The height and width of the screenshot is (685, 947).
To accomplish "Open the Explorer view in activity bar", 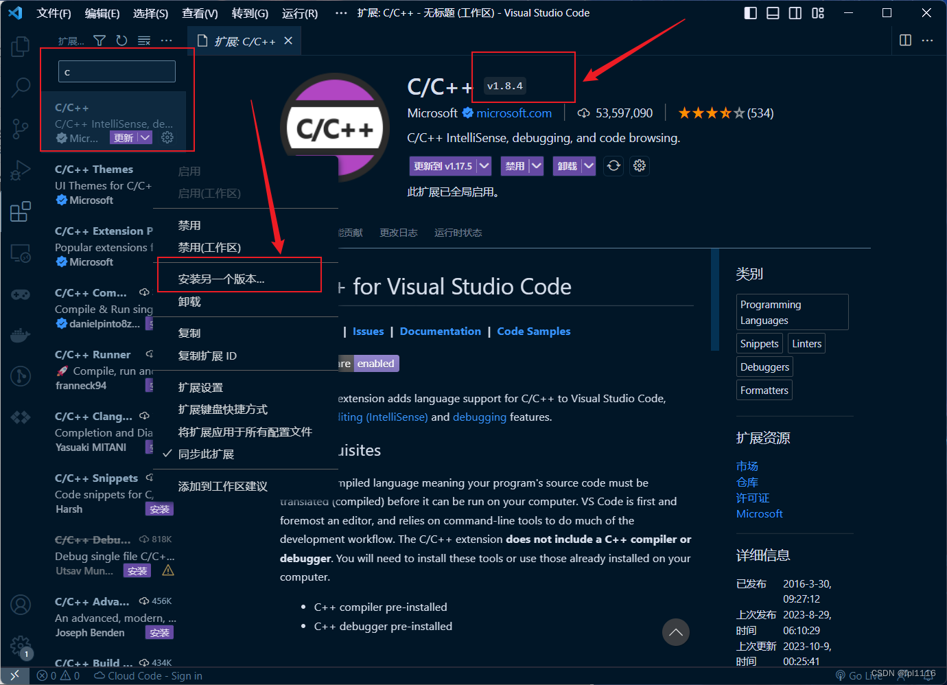I will click(21, 47).
